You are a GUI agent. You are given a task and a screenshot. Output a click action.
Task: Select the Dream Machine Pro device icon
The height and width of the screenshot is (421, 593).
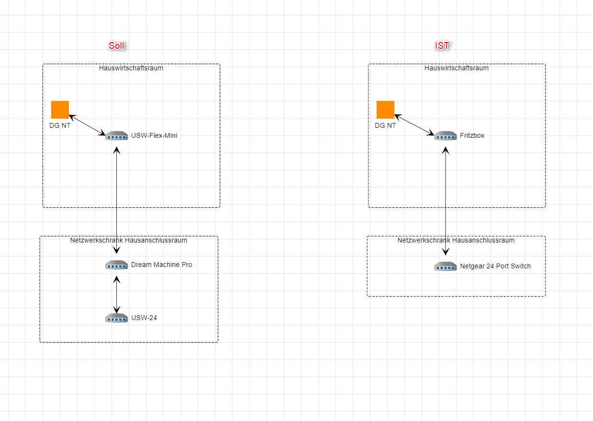coord(117,265)
